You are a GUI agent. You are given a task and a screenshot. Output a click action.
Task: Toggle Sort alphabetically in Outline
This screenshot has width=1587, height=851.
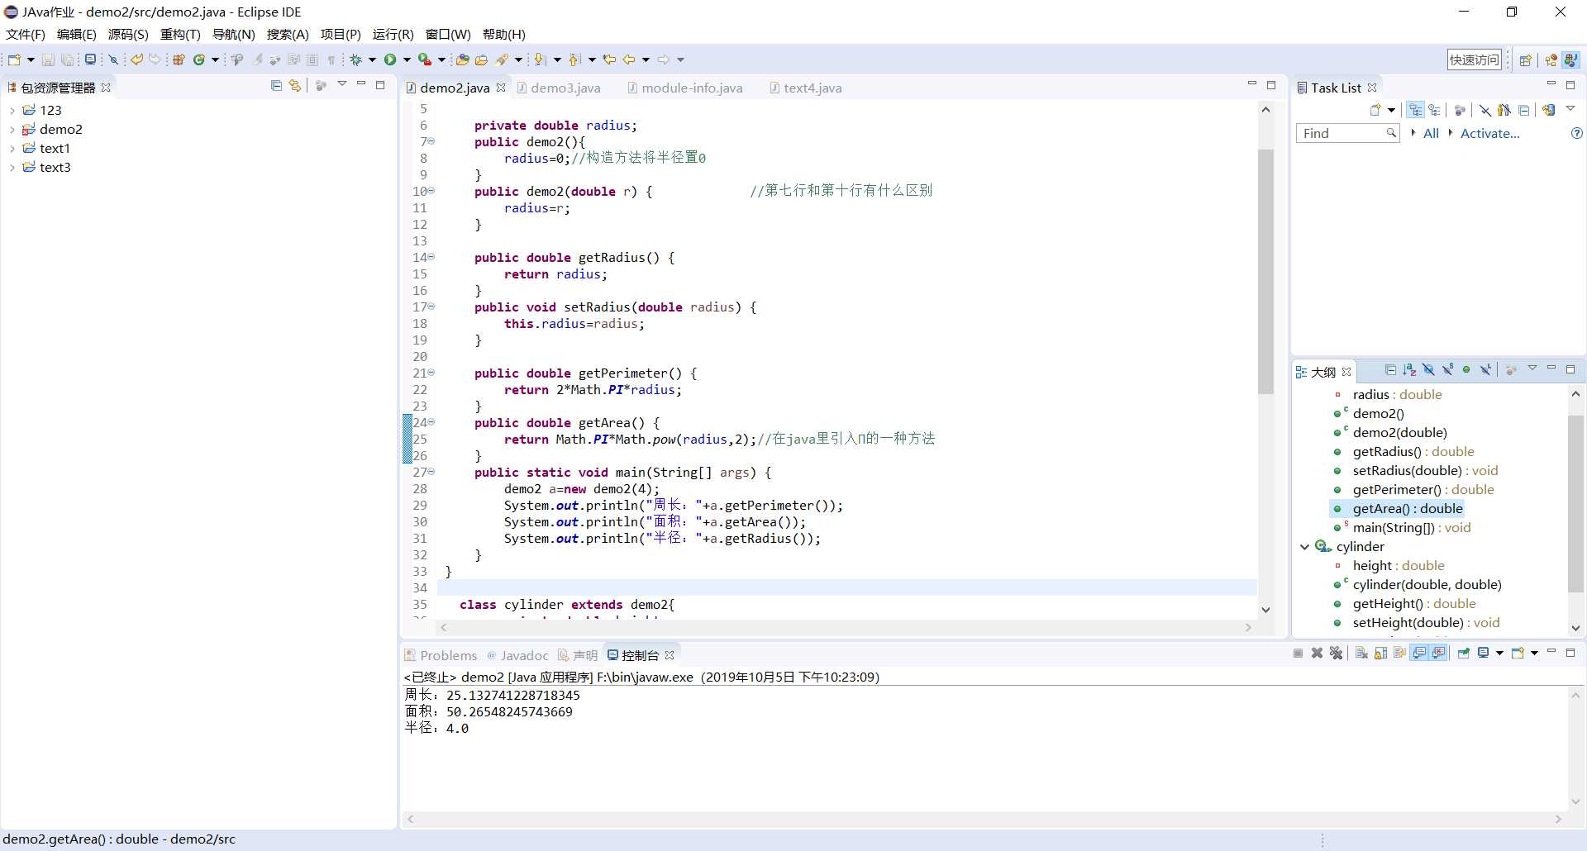pos(1409,370)
